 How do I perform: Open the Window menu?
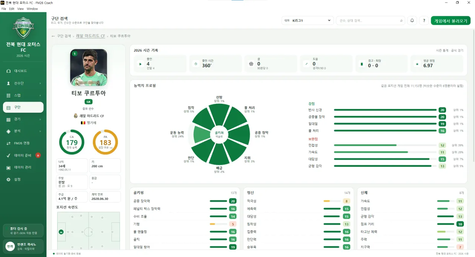(x=32, y=9)
